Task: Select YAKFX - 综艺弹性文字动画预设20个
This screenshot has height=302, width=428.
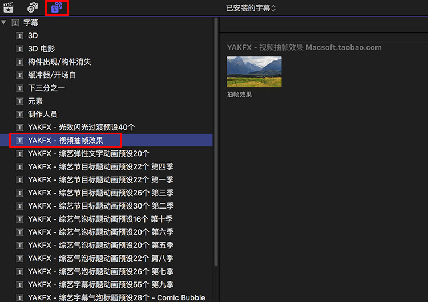Action: click(x=106, y=153)
